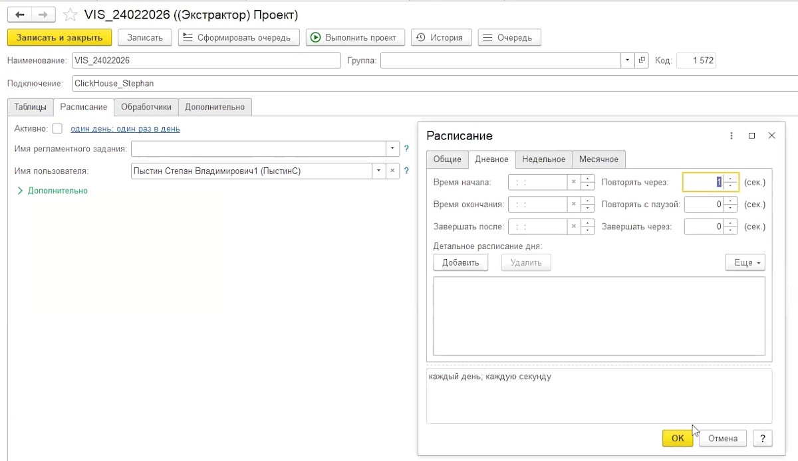Screen dimensions: 798x461
Task: Select the 'Общие' tab in dialog
Action: tap(448, 159)
